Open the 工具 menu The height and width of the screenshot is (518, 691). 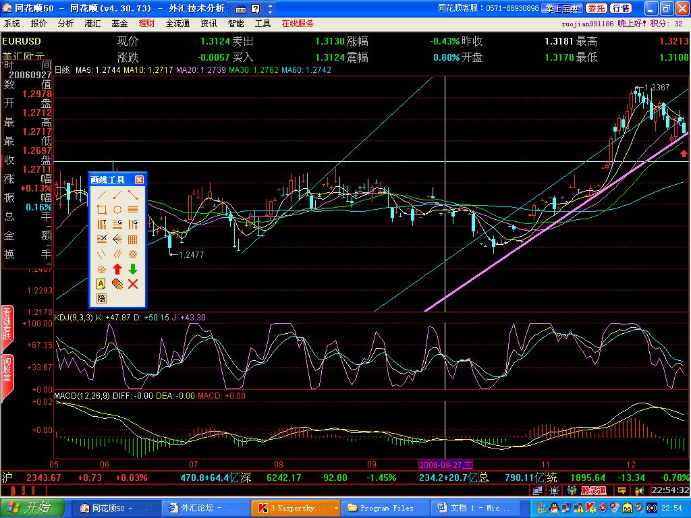click(x=262, y=24)
